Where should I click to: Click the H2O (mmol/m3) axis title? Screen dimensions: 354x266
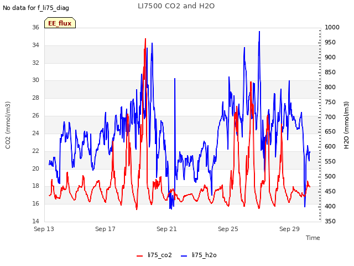point(346,125)
